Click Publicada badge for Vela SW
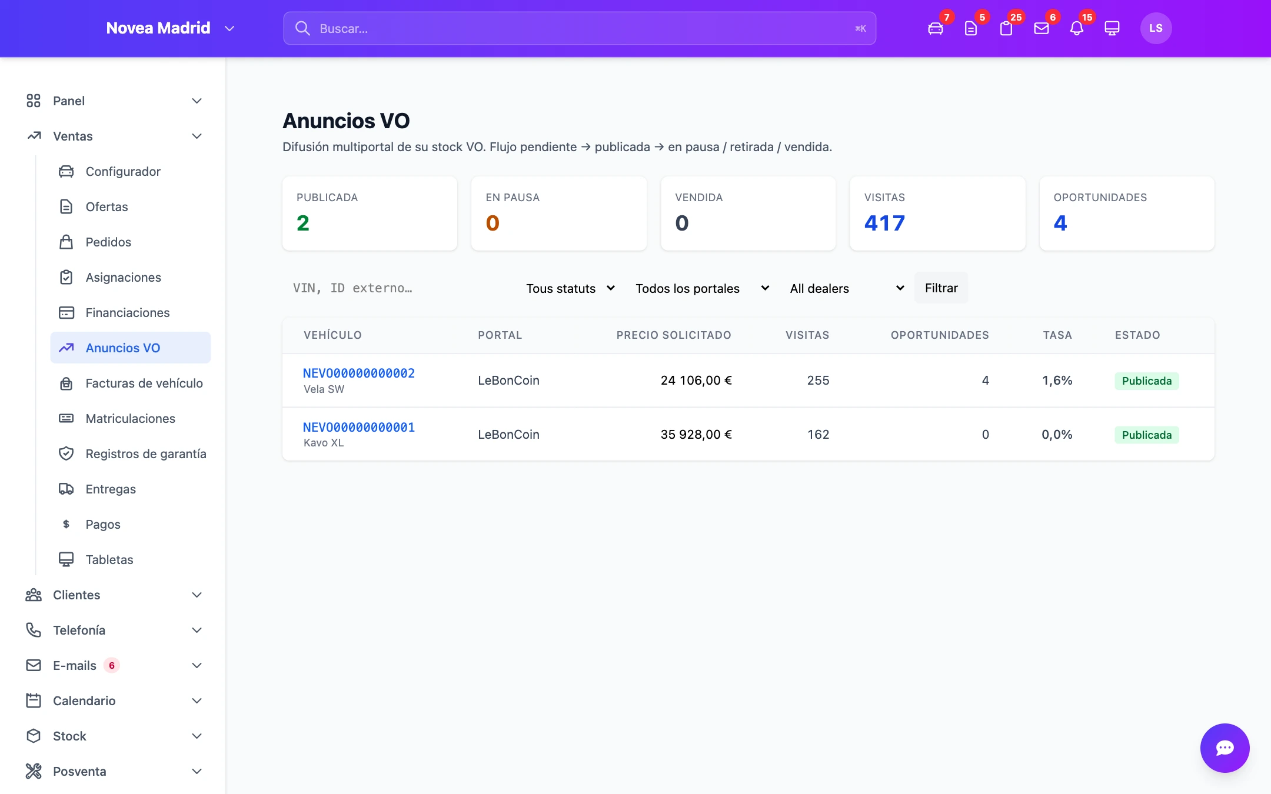 pyautogui.click(x=1146, y=381)
